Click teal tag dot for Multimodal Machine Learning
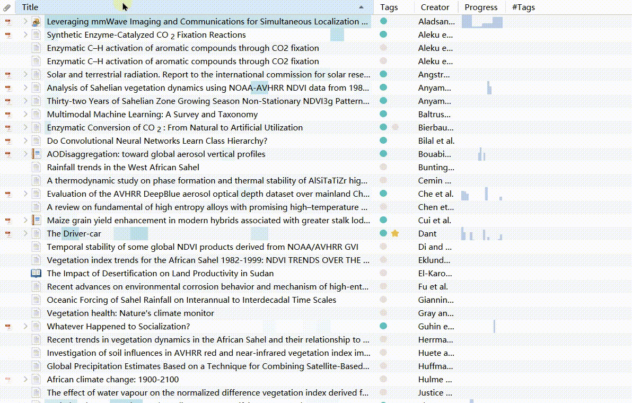 383,114
